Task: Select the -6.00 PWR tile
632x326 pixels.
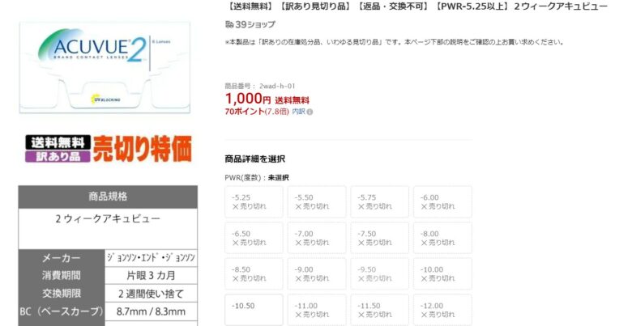Action: pos(442,201)
